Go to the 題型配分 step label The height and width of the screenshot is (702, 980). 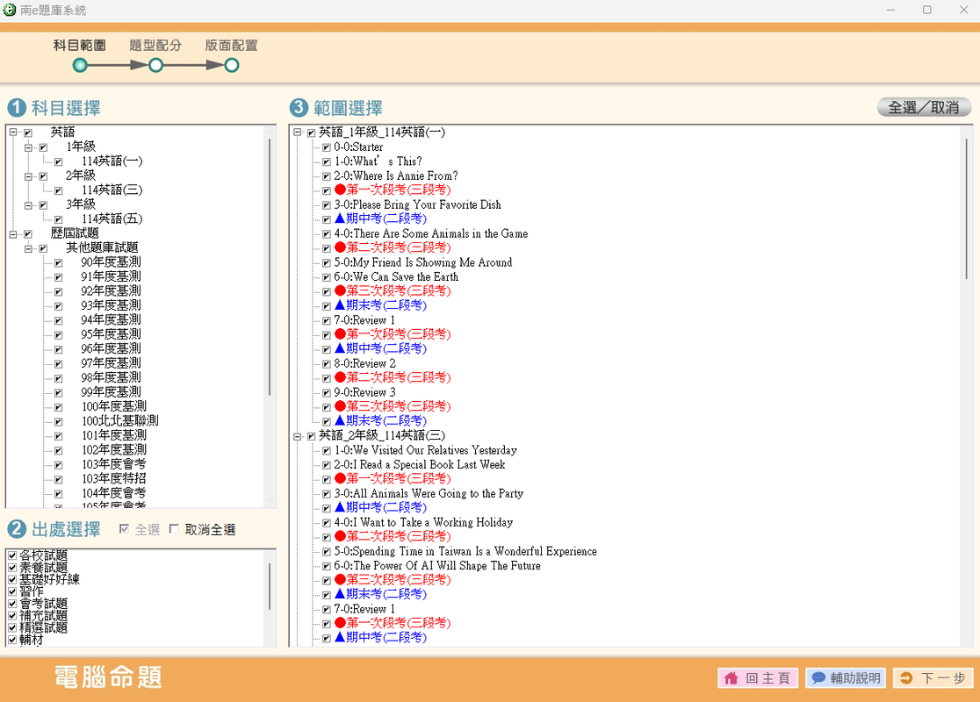(155, 46)
